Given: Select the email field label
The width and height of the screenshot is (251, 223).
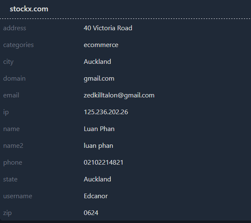Looking at the screenshot, I should point(11,95).
